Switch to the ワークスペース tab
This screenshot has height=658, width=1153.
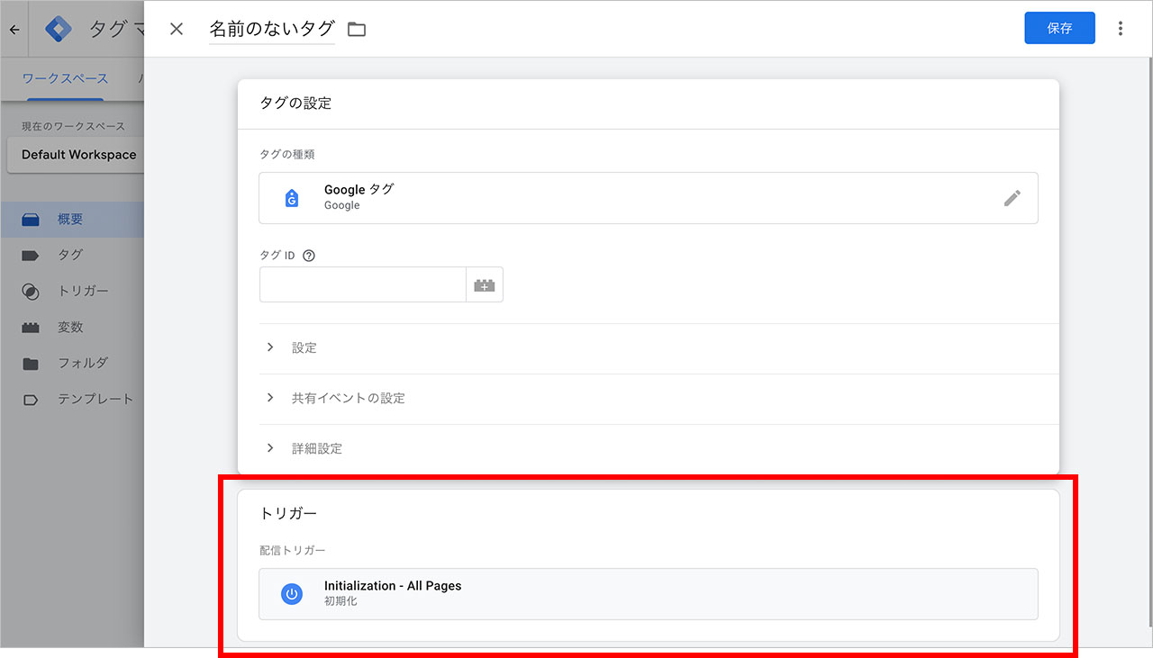(64, 78)
